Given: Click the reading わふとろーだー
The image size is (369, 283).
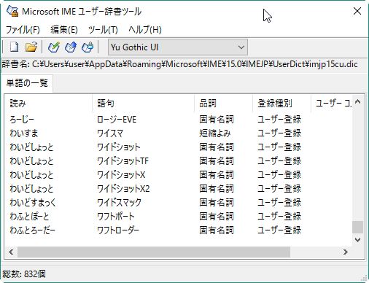Looking at the screenshot, I should tap(32, 230).
